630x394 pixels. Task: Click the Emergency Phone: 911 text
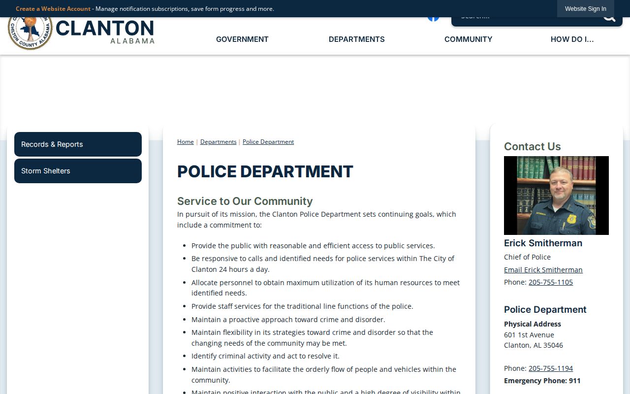542,381
